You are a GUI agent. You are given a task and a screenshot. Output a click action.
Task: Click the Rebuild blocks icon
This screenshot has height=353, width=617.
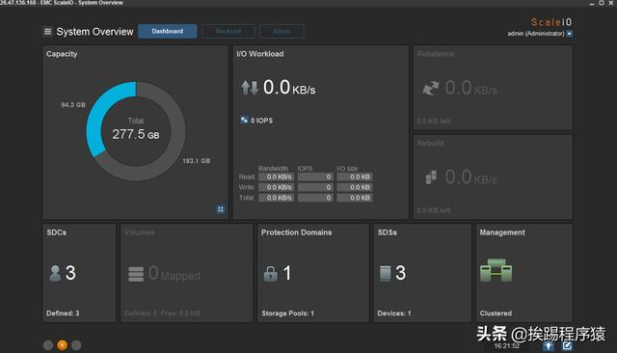[431, 177]
